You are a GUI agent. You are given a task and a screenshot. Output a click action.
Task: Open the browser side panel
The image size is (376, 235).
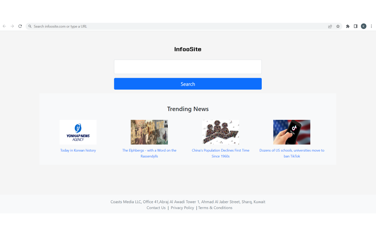click(355, 26)
